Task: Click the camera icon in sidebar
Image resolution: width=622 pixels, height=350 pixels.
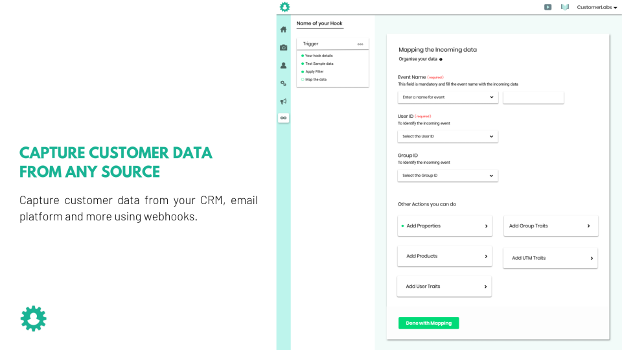Action: [x=283, y=47]
